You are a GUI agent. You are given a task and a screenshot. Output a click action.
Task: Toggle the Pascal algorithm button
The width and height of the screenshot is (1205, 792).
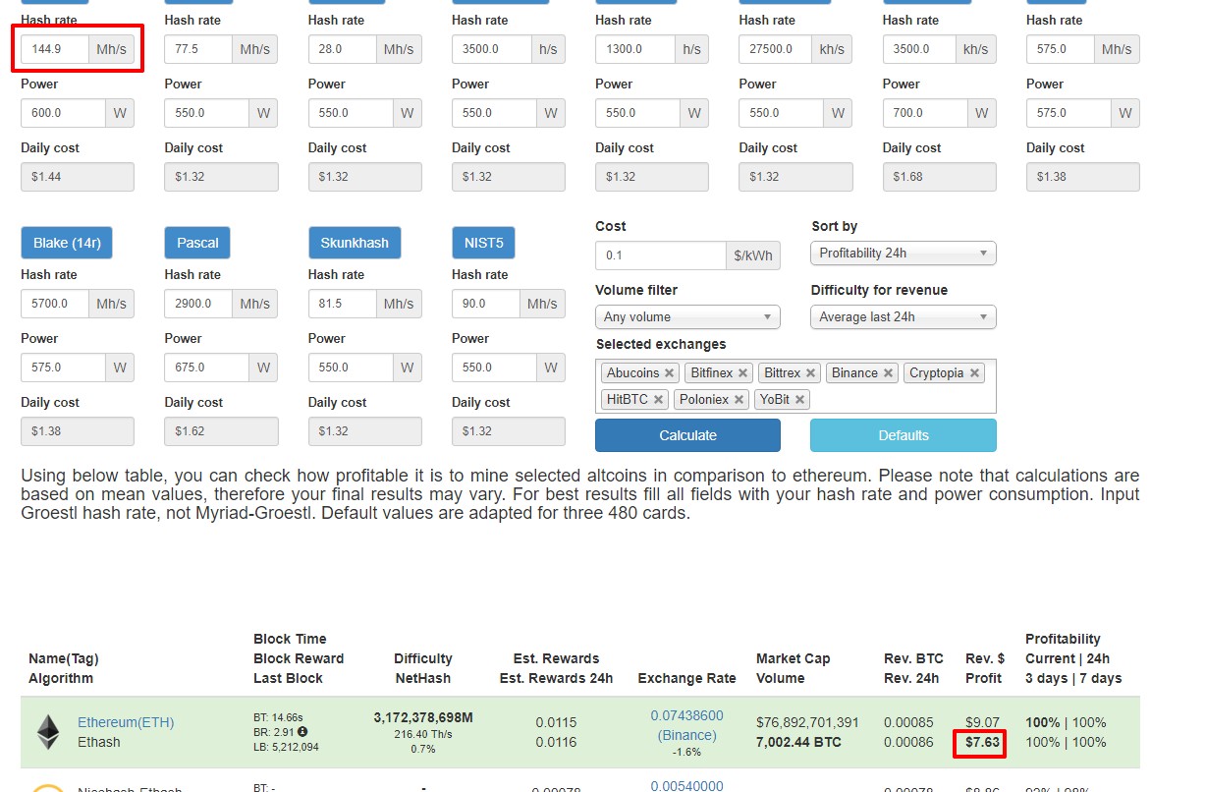click(x=197, y=243)
